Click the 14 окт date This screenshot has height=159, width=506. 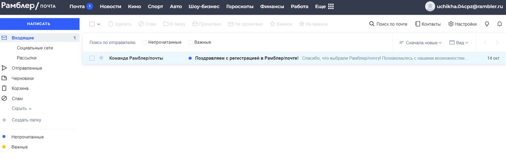click(493, 58)
